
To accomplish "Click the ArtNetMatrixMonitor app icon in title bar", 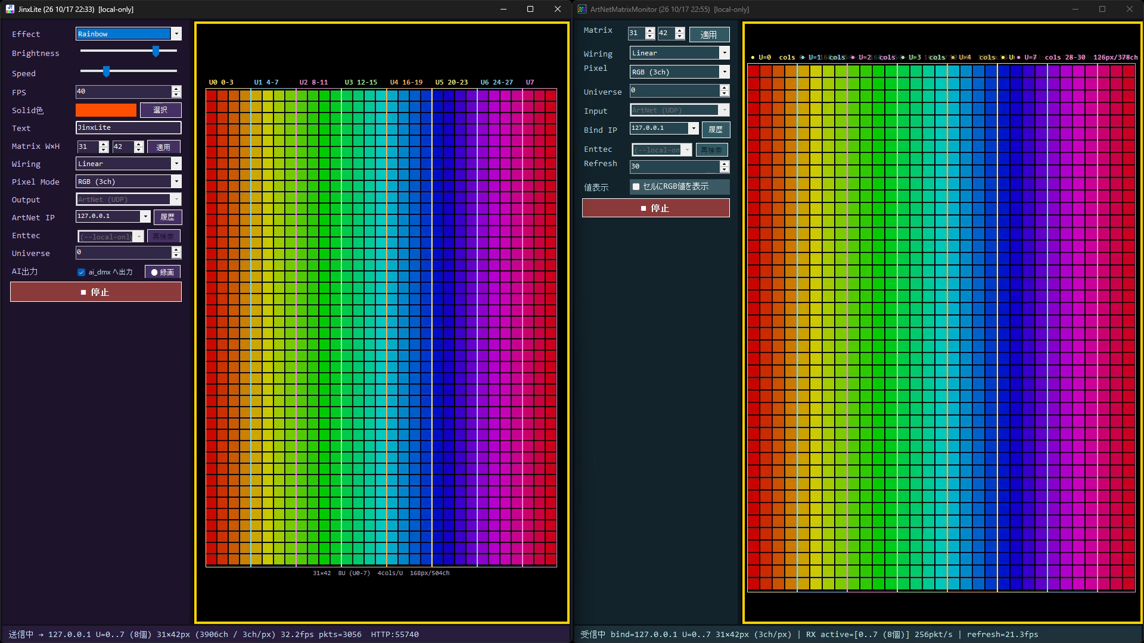I will coord(582,9).
